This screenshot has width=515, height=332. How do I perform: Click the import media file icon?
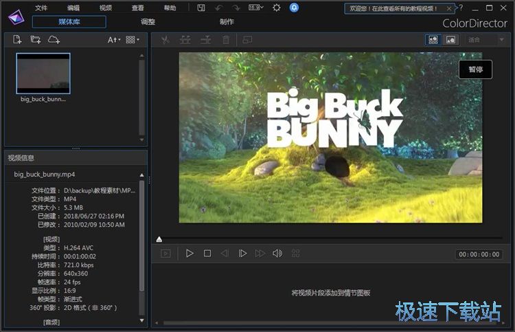17,40
